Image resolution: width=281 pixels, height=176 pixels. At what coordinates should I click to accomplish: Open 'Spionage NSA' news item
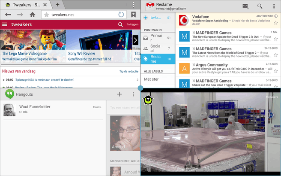pyautogui.click(x=45, y=80)
